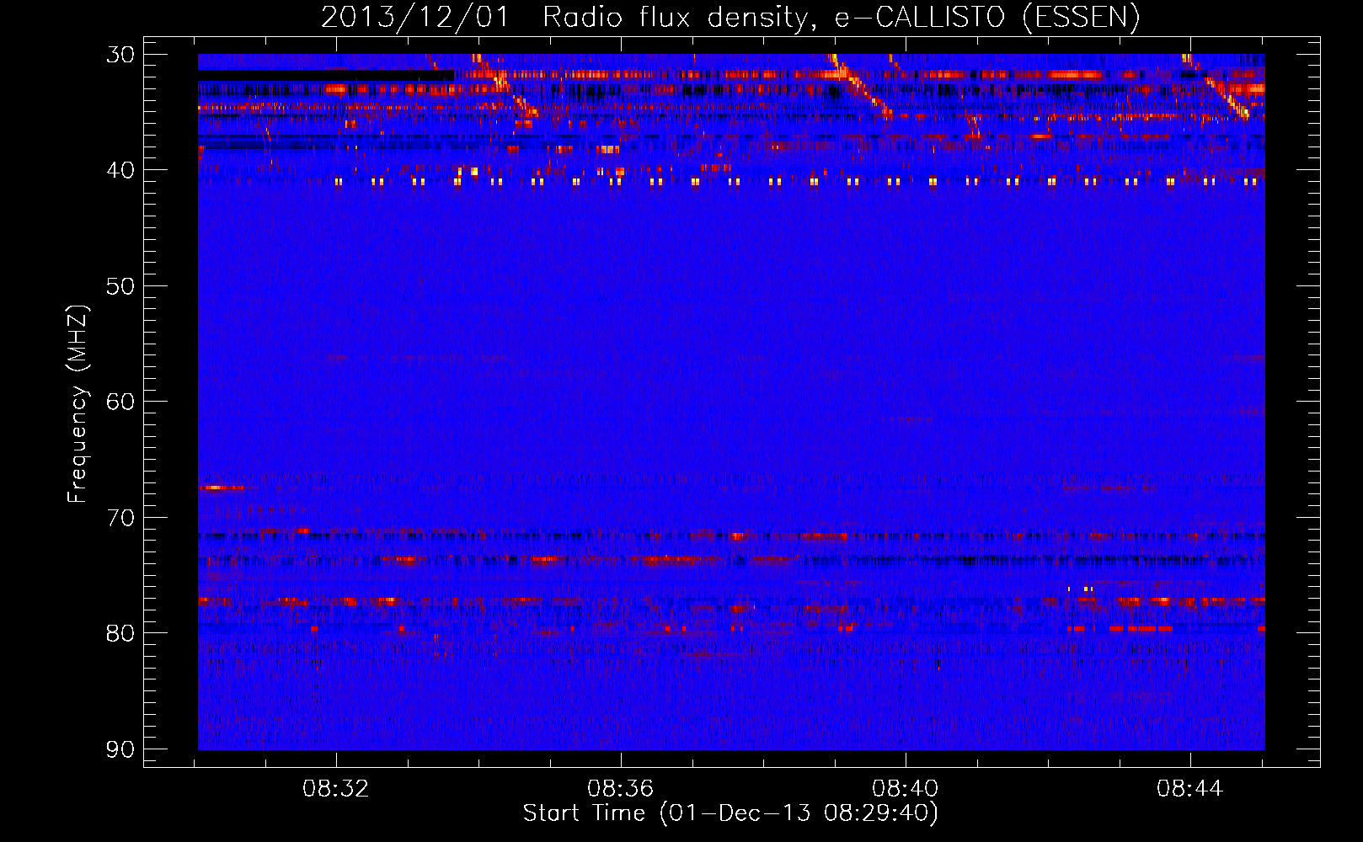1363x842 pixels.
Task: Click the 40 MHz frequency label
Action: (120, 170)
